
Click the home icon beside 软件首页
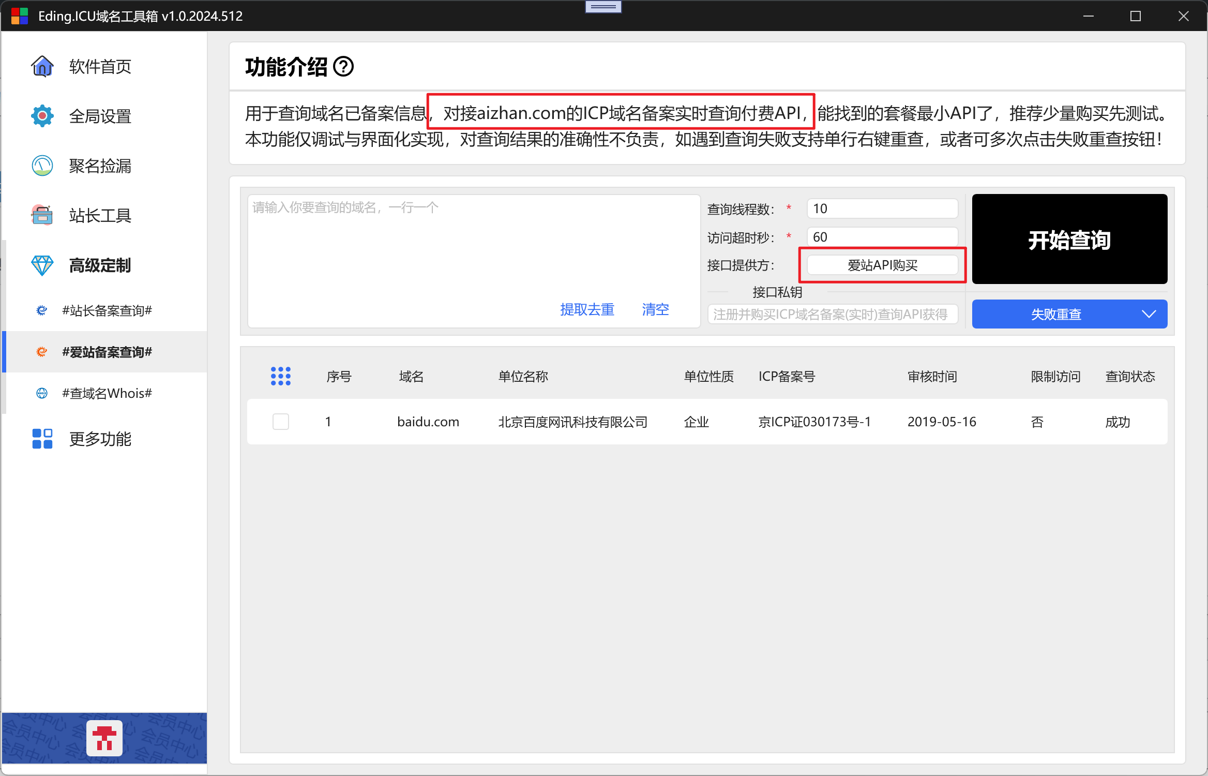click(x=42, y=66)
